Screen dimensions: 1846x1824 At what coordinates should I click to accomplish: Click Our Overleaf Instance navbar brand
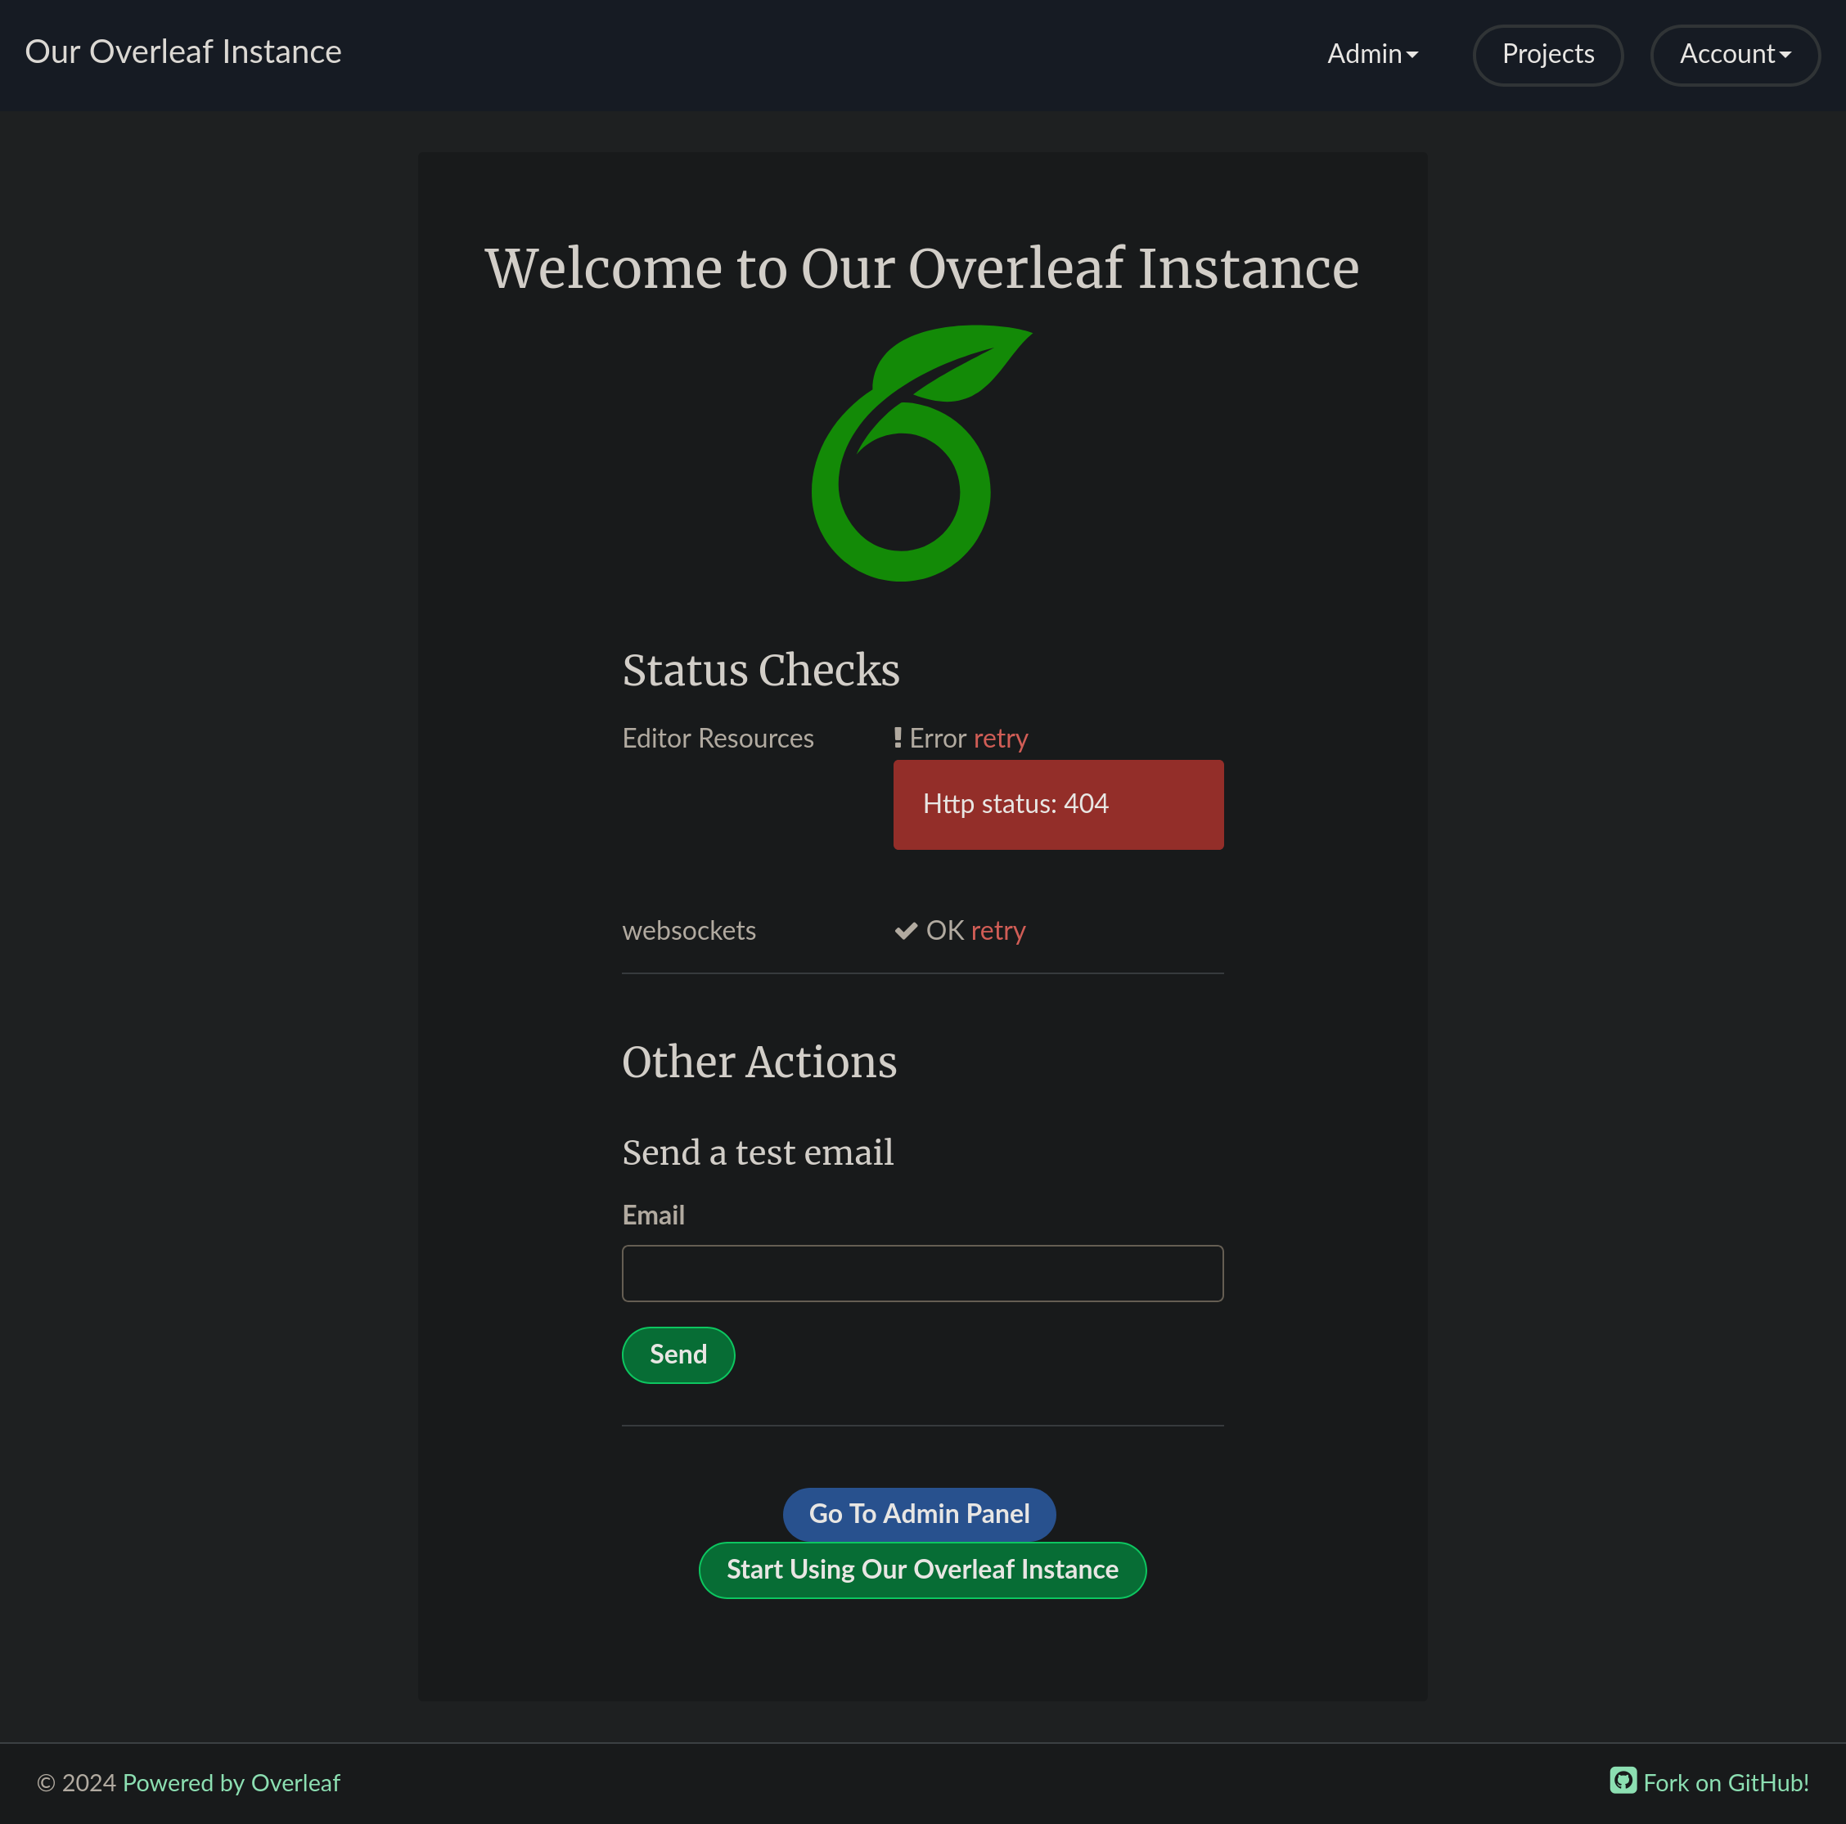tap(182, 52)
